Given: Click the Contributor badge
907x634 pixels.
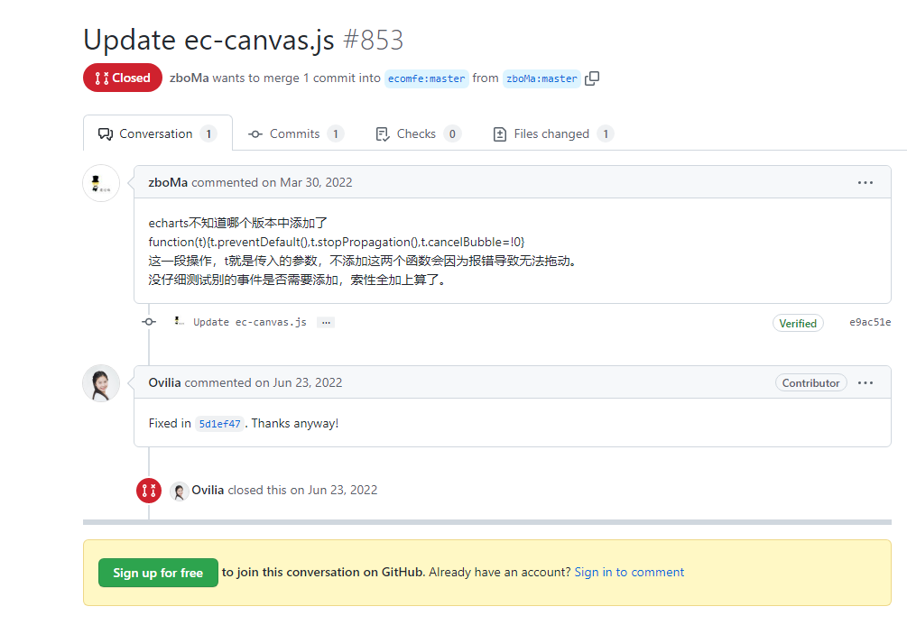Looking at the screenshot, I should 811,382.
